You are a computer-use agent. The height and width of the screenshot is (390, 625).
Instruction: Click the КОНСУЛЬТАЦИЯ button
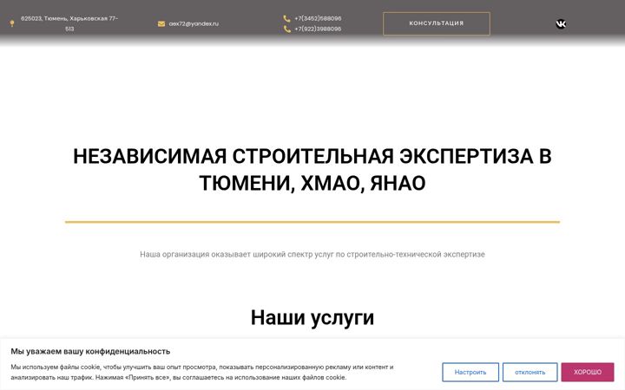click(437, 23)
